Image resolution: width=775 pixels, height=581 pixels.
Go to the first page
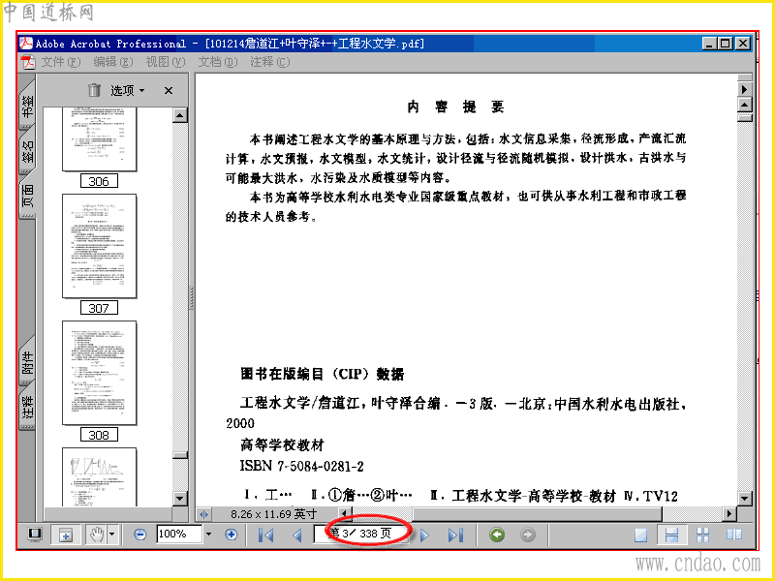coord(265,535)
